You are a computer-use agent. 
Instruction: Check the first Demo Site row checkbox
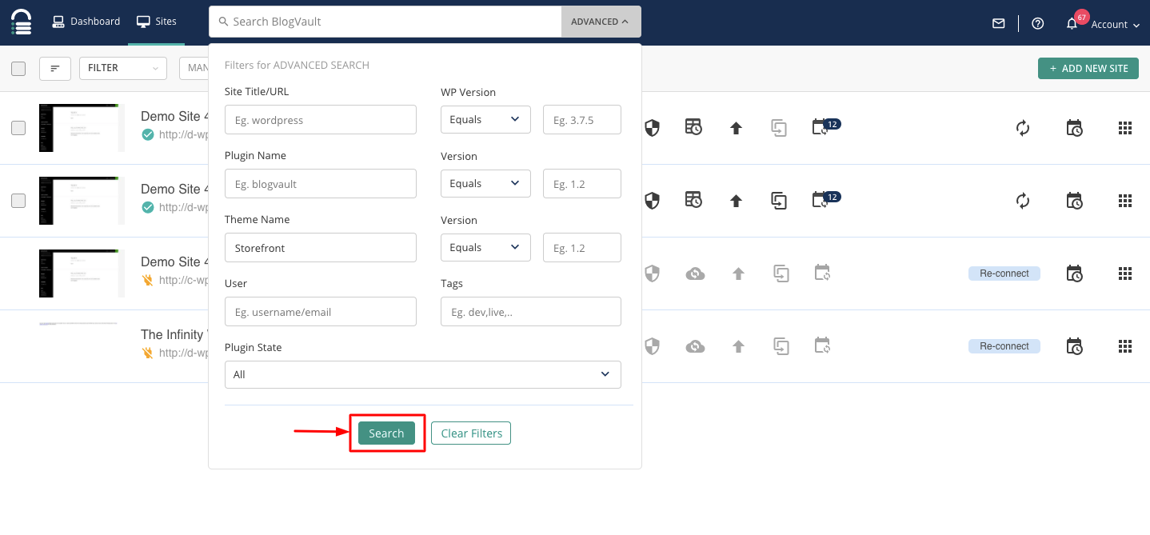coord(18,128)
